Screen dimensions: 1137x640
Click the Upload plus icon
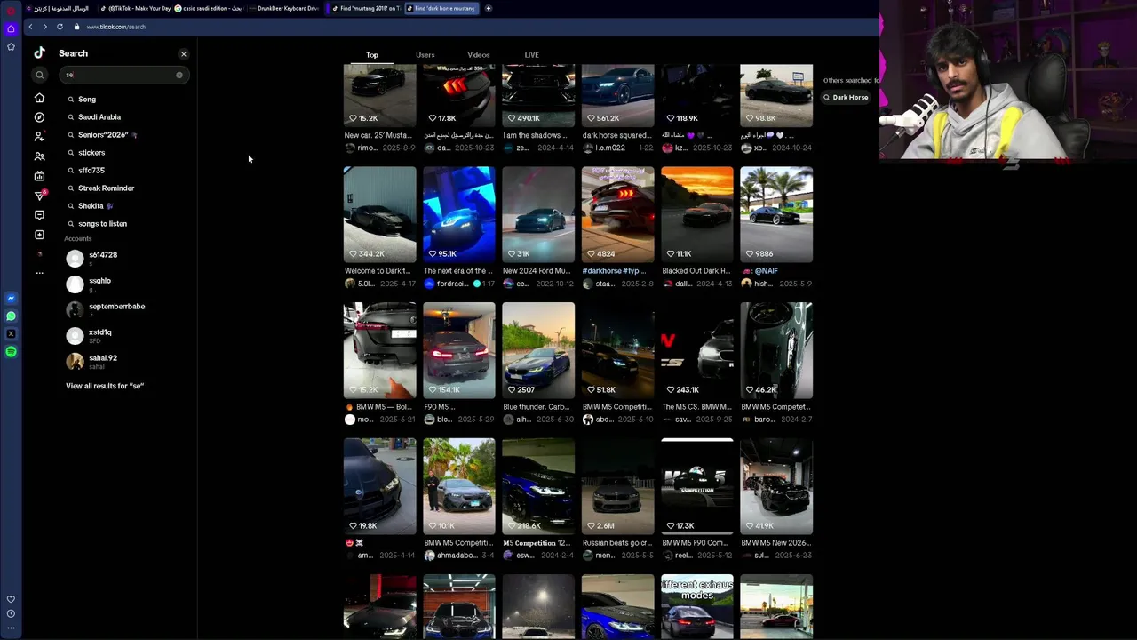coord(39,235)
